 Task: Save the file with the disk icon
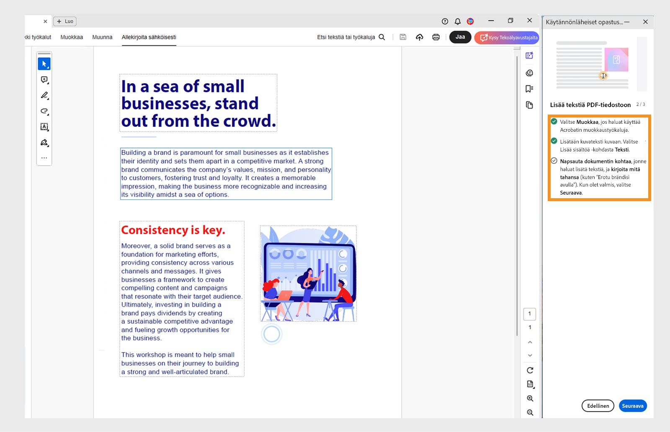click(x=403, y=37)
